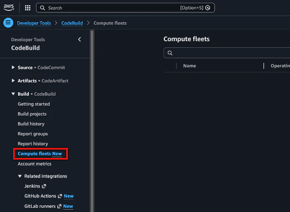Open Build projects in sidebar
Screen dimensions: 290x212
click(x=32, y=114)
